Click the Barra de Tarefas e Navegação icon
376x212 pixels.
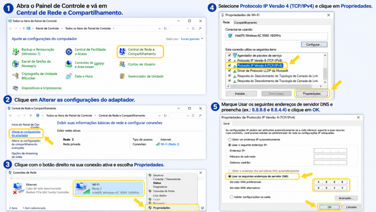[15, 64]
